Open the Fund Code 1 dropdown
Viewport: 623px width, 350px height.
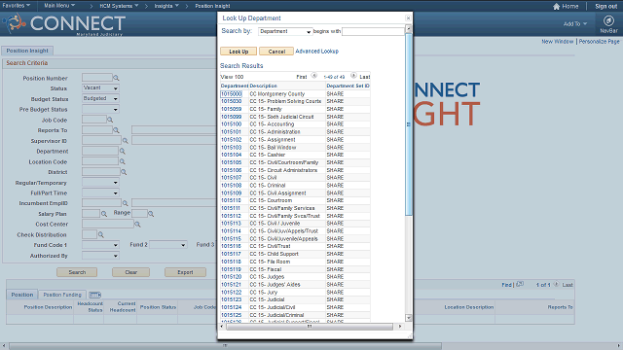click(x=100, y=245)
